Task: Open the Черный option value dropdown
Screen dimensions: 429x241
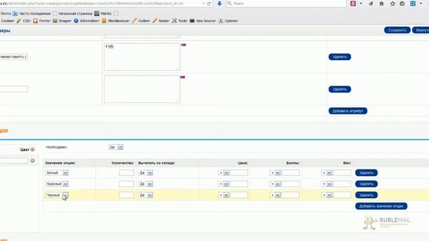Action: point(56,195)
